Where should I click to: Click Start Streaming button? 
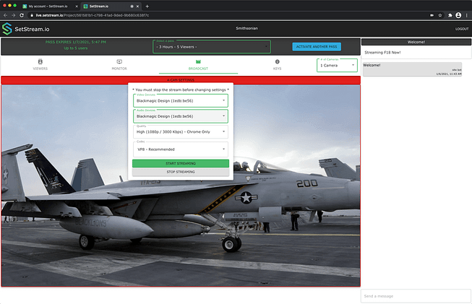[x=181, y=163]
